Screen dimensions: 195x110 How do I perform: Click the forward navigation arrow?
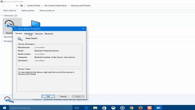click(9, 5)
